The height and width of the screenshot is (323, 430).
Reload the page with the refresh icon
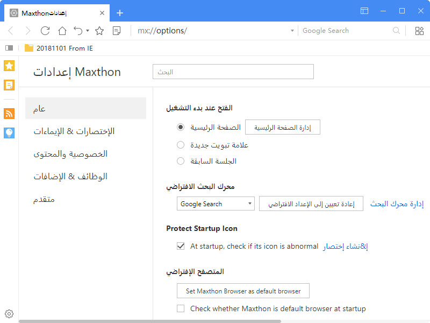(45, 31)
